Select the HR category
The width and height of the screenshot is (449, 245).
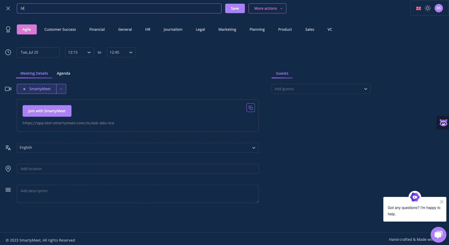click(x=148, y=29)
